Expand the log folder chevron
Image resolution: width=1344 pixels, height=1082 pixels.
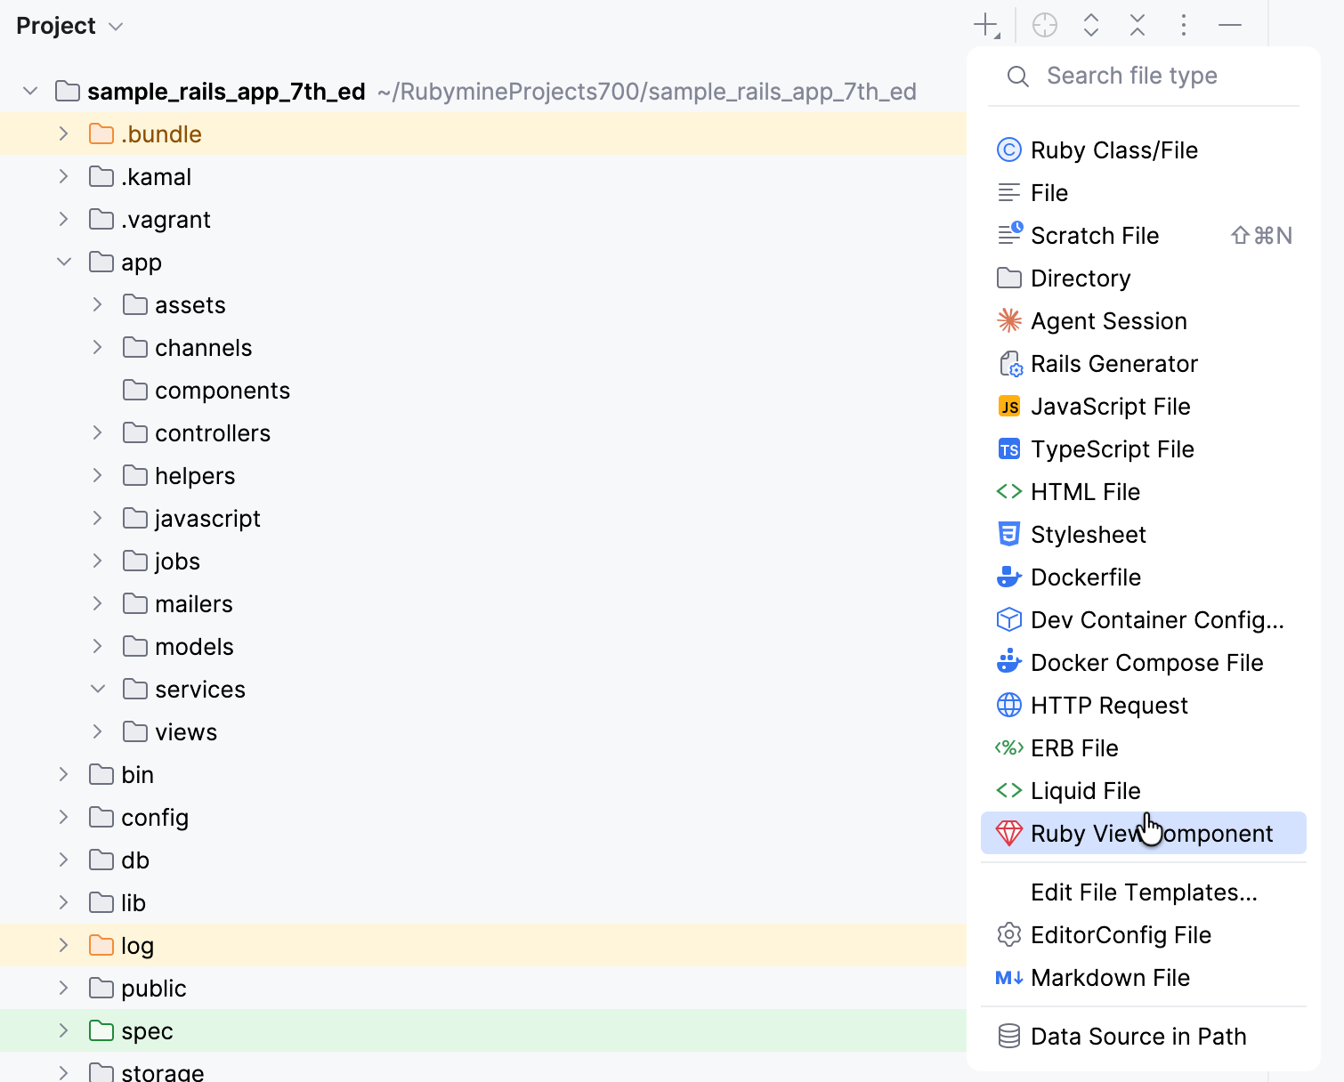[x=63, y=945]
